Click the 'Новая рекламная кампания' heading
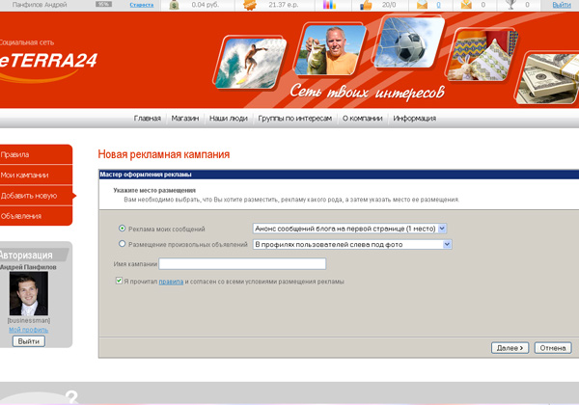 tap(164, 154)
